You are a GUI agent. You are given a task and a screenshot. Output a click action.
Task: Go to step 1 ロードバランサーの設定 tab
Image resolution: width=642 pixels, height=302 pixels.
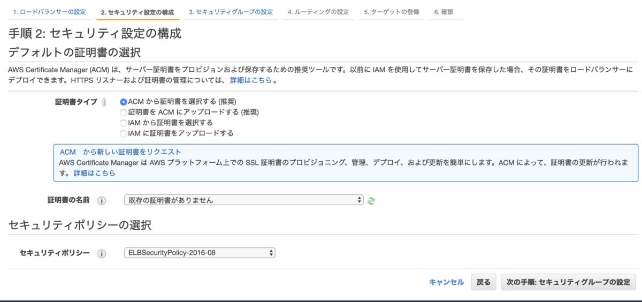[50, 12]
